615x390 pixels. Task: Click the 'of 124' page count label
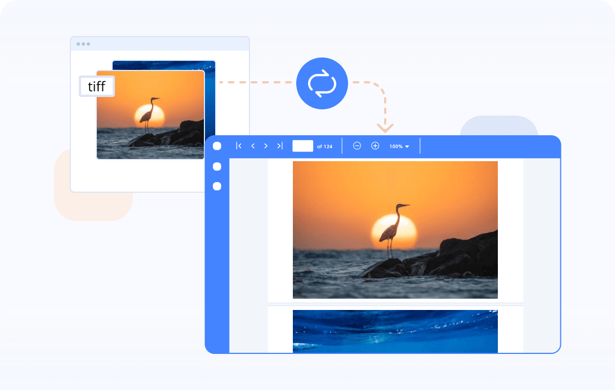coord(326,146)
